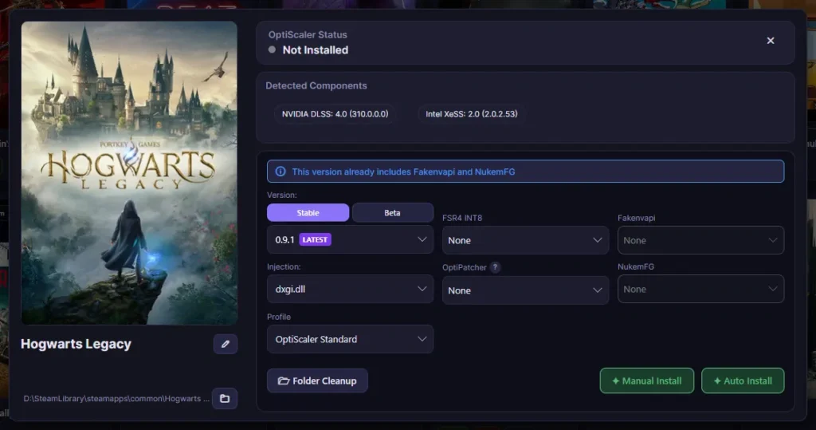Open the 0.9.1 LATEST version dropdown
This screenshot has height=430, width=816.
click(351, 240)
